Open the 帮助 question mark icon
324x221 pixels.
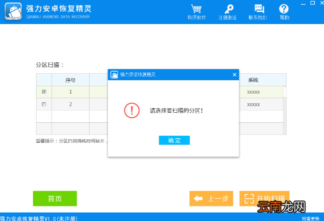pyautogui.click(x=283, y=9)
